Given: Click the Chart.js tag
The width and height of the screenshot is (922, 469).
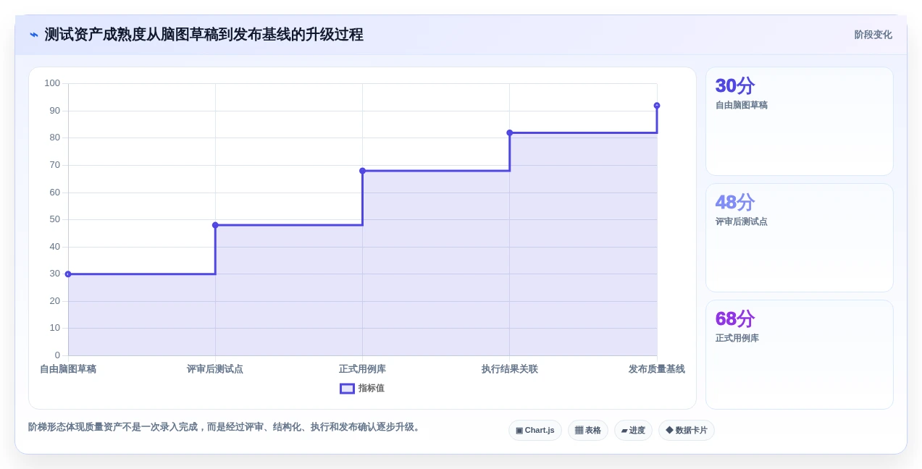Looking at the screenshot, I should [535, 430].
